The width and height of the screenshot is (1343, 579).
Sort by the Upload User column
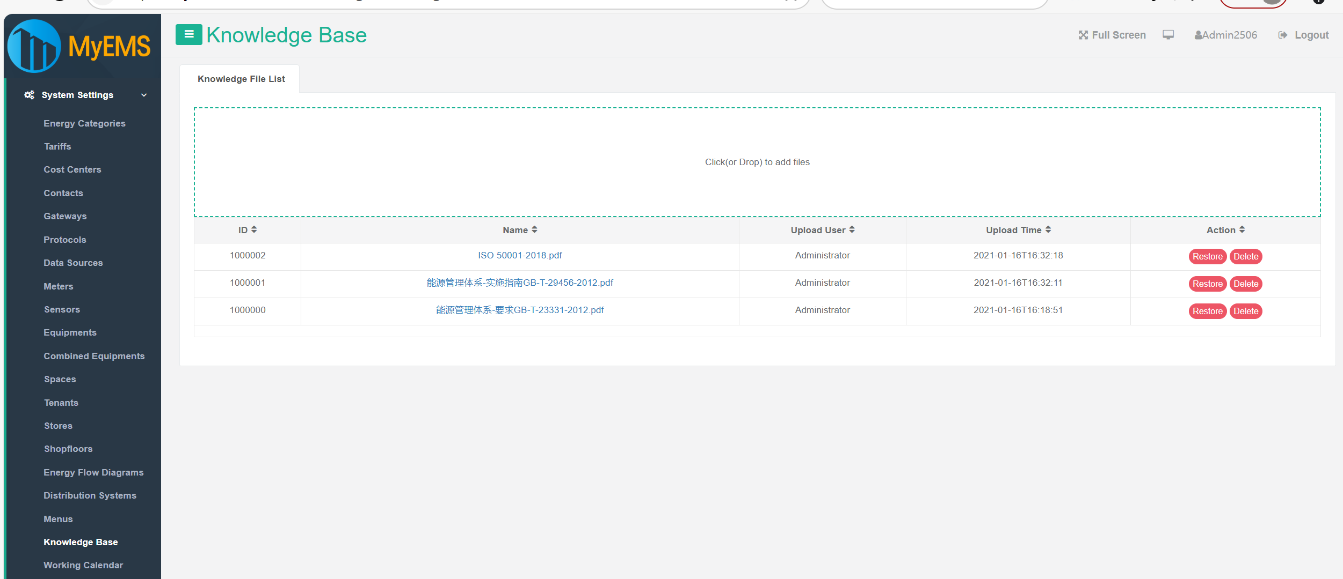coord(852,230)
